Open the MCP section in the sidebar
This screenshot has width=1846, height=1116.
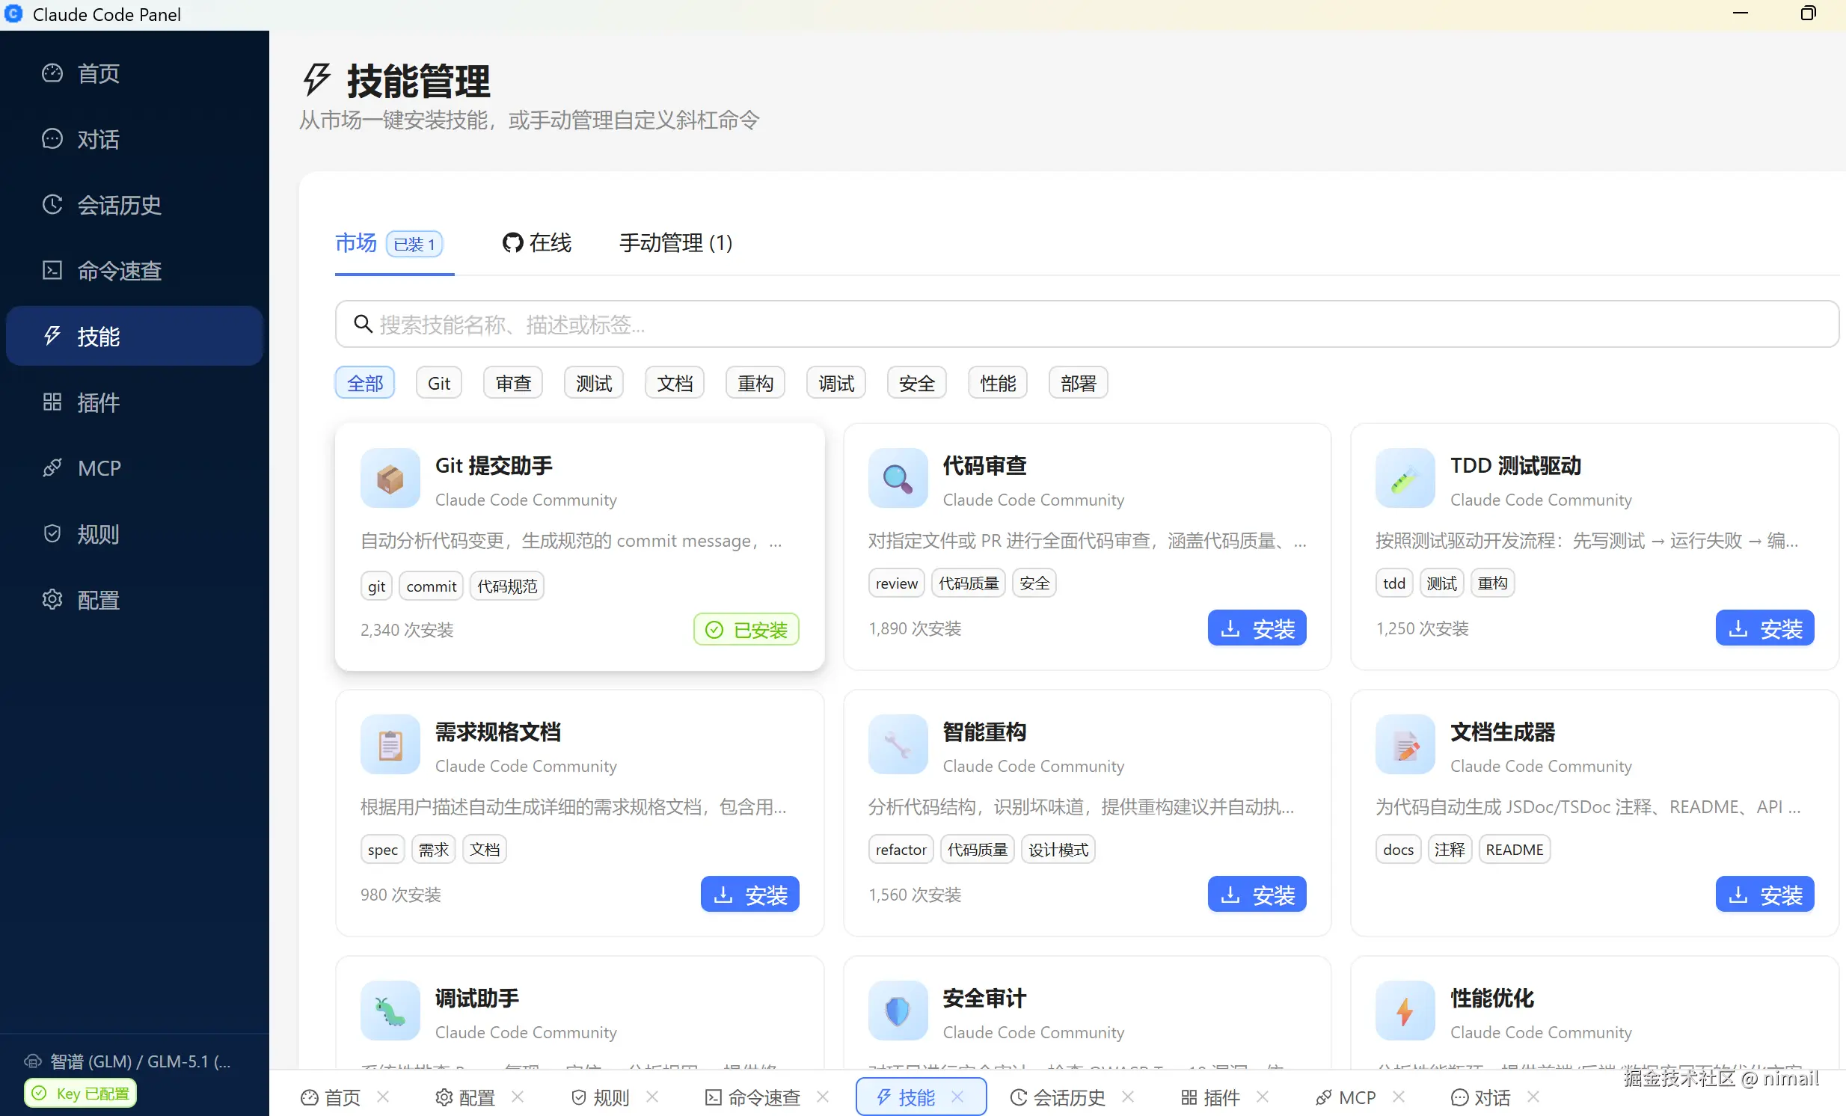(99, 467)
